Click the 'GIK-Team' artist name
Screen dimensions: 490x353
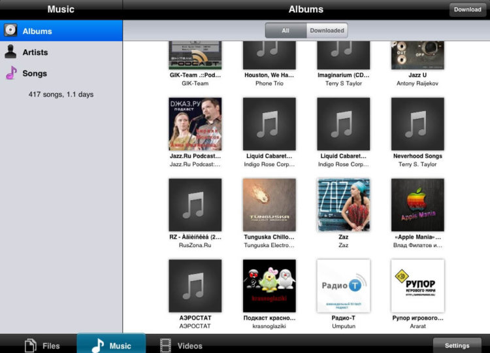(x=195, y=84)
